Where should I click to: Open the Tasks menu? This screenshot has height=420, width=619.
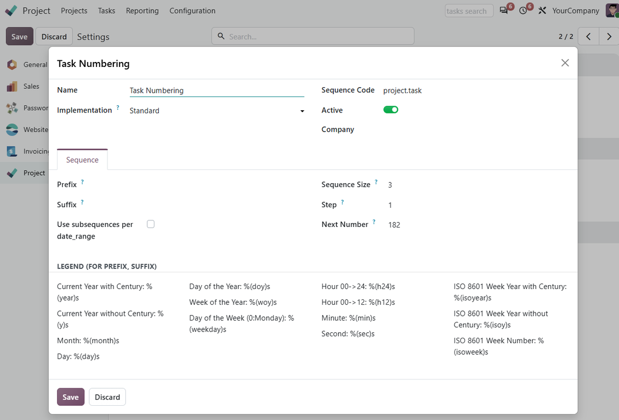click(107, 10)
